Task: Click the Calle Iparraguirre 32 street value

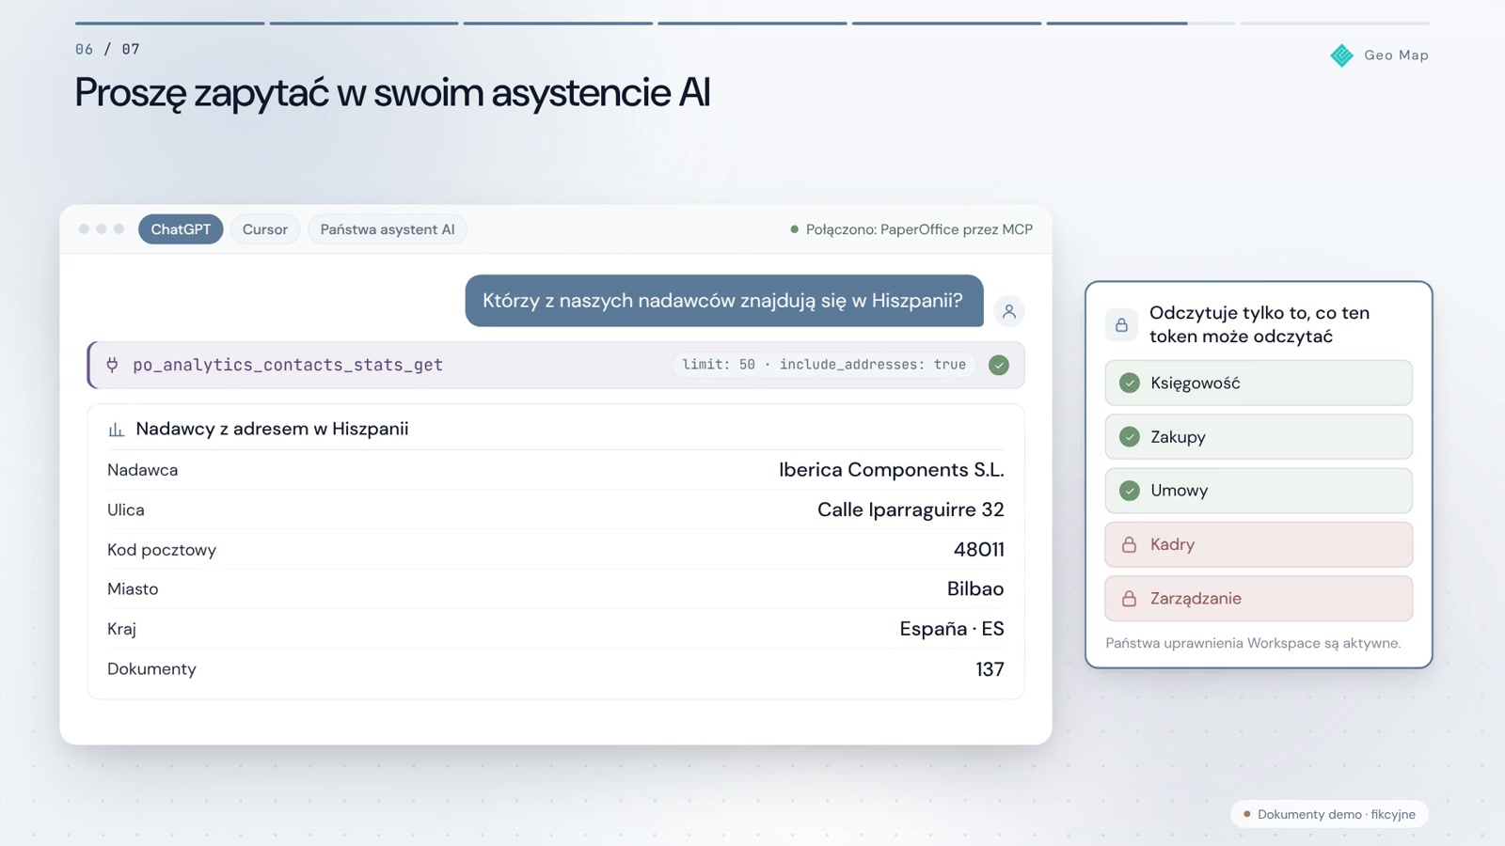Action: pos(911,509)
